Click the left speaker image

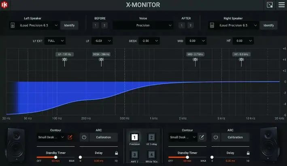15,145
